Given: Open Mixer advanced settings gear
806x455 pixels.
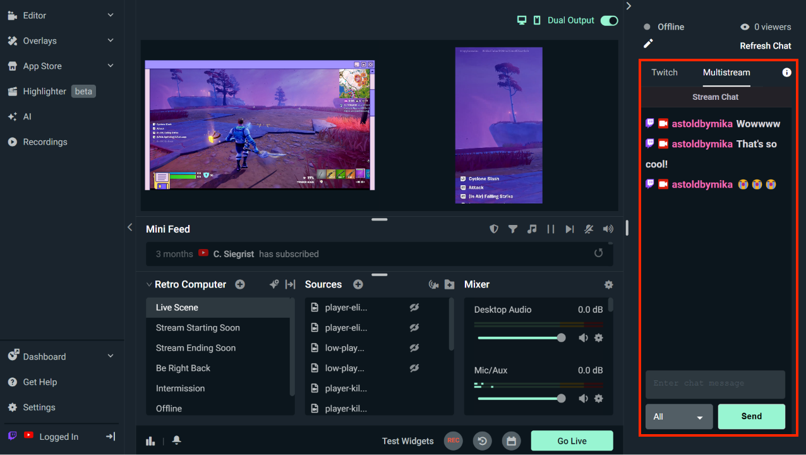Looking at the screenshot, I should coord(608,284).
